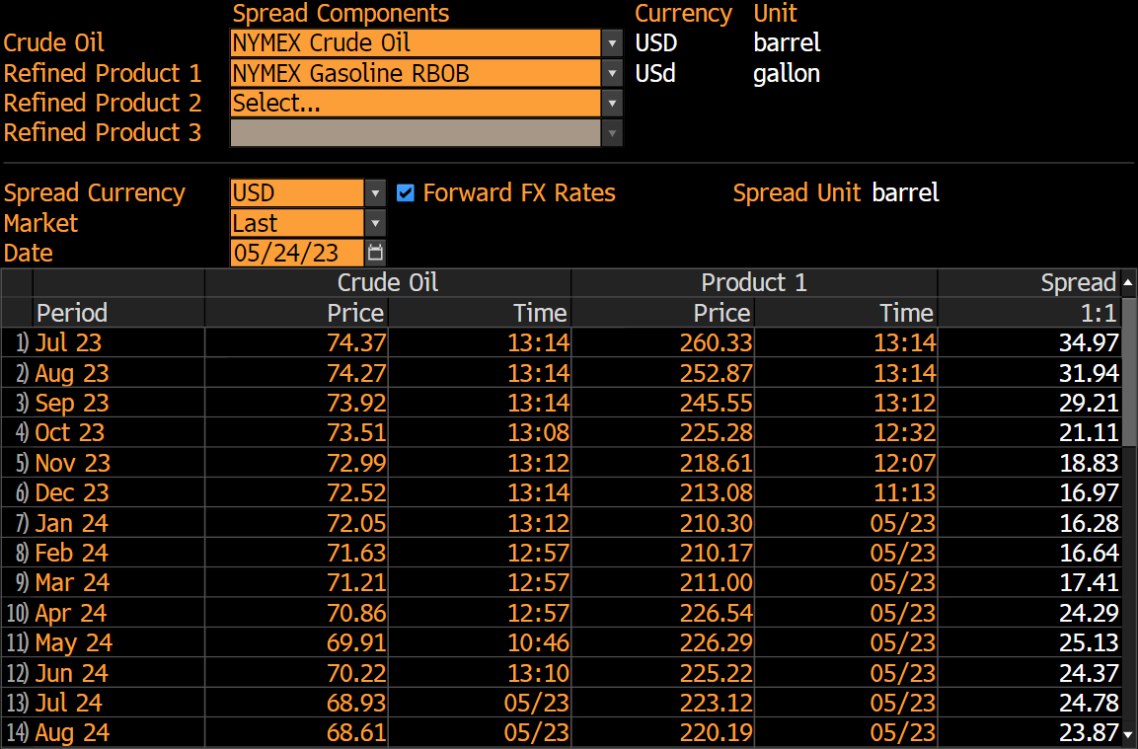Select the Jan 24 period row
This screenshot has height=749, width=1138.
(561, 523)
